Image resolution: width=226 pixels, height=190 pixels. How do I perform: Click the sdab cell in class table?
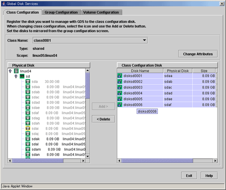click(x=178, y=82)
